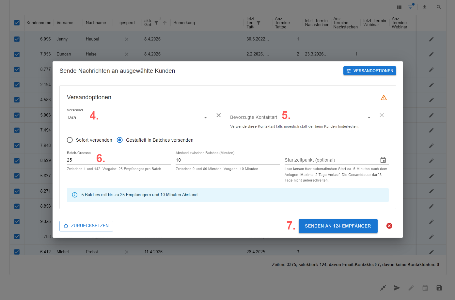
Task: Sort by Kundennummer column header
Action: 39,23
